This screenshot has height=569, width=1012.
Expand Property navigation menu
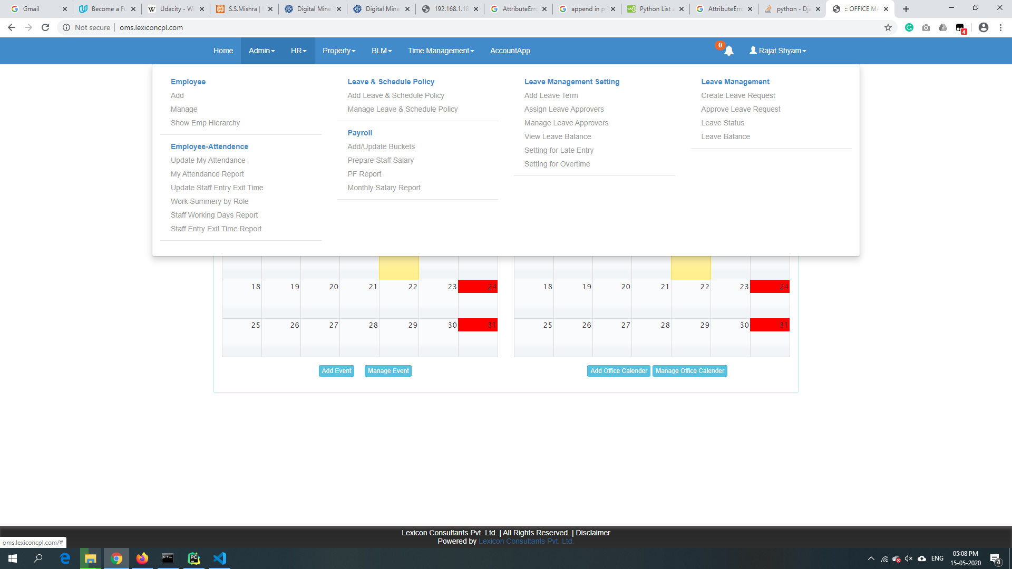coord(338,50)
